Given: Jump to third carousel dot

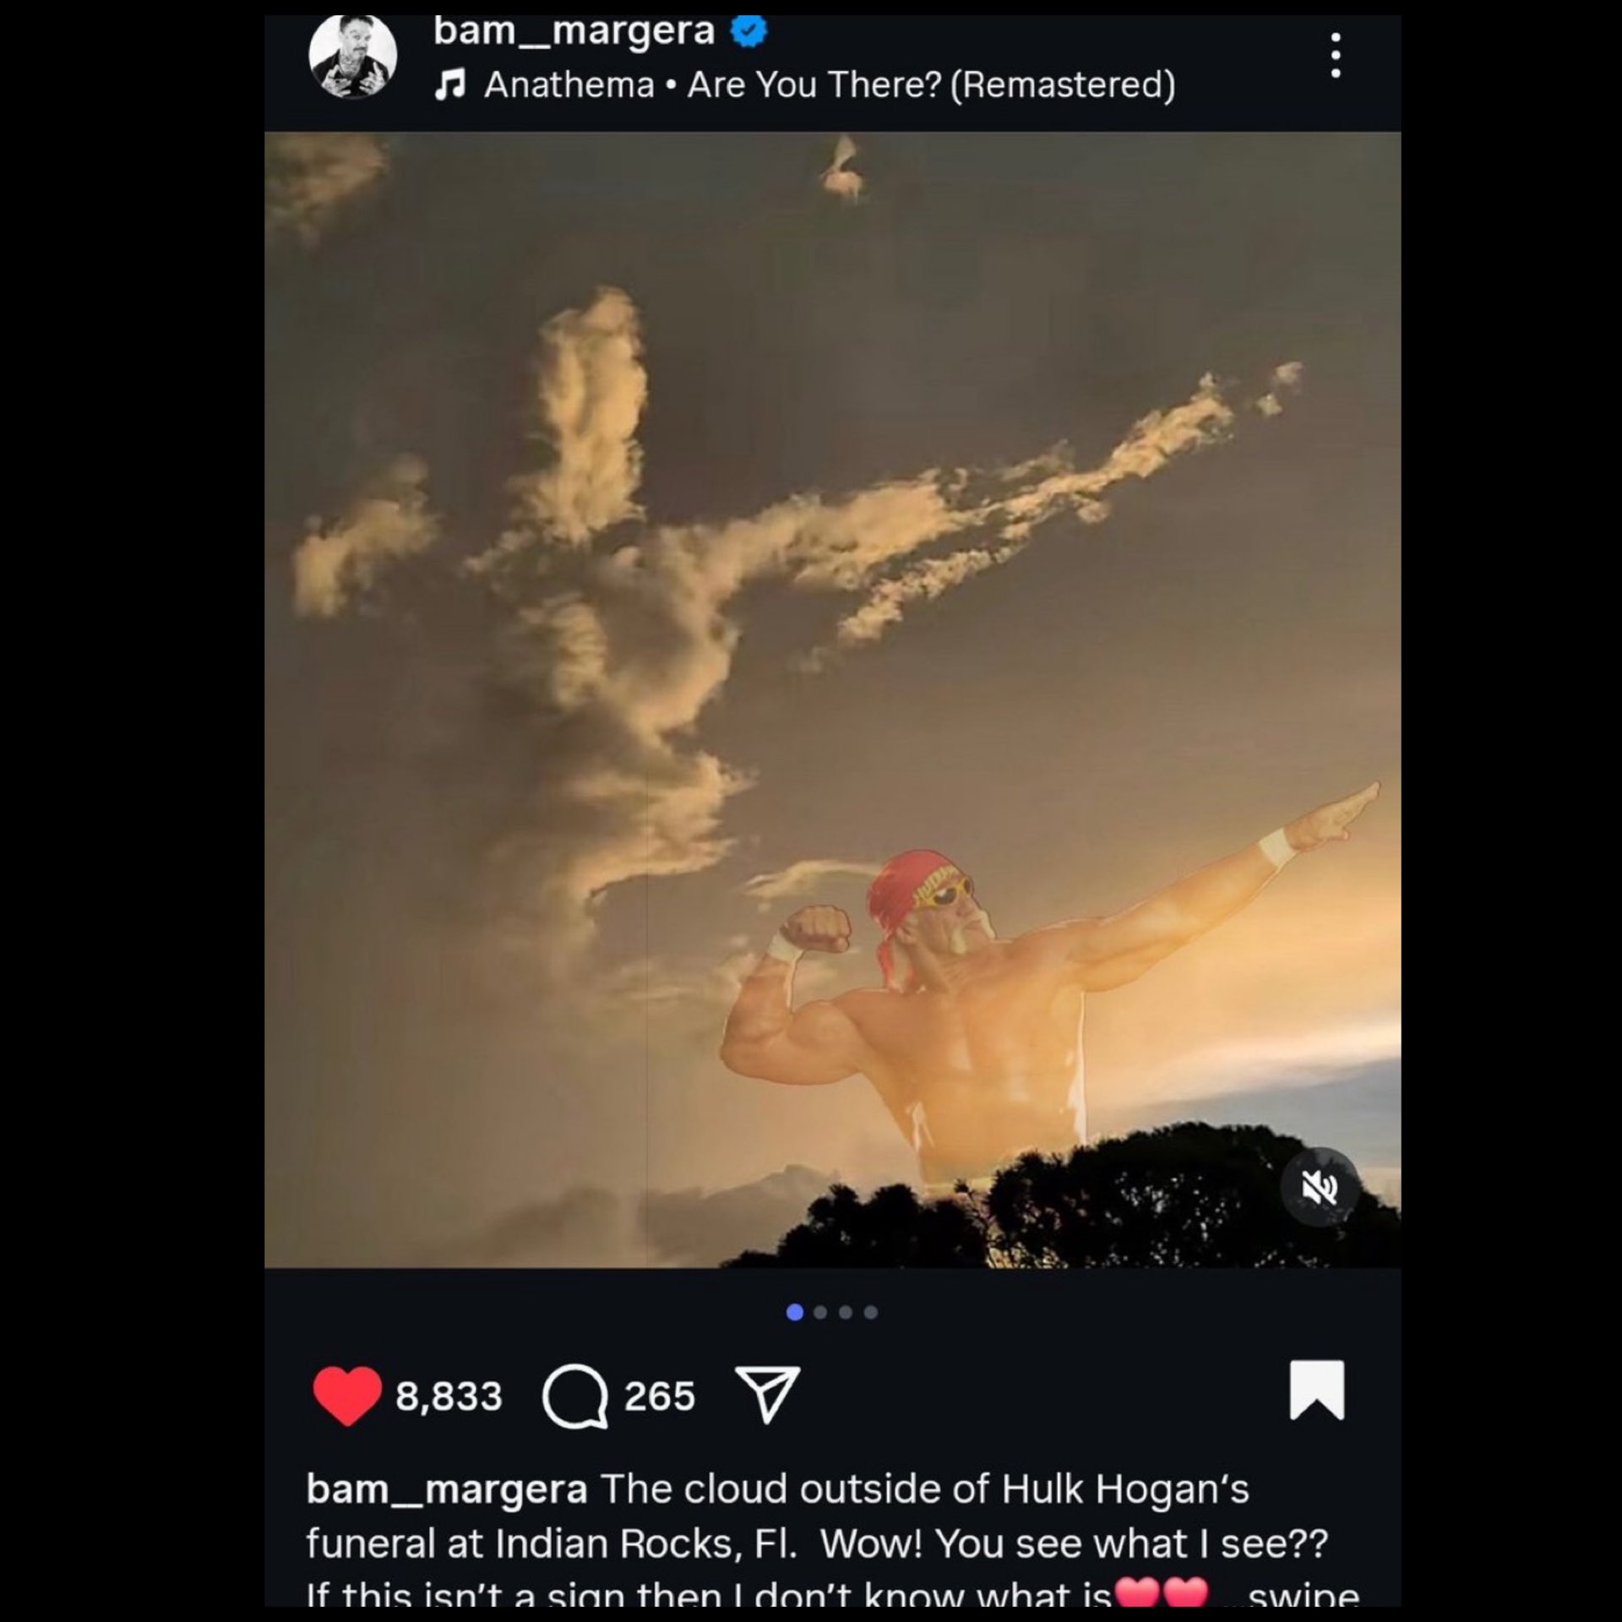Looking at the screenshot, I should (846, 1312).
